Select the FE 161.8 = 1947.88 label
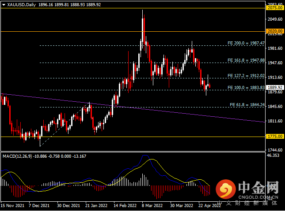The image size is (285, 211). pyautogui.click(x=246, y=60)
